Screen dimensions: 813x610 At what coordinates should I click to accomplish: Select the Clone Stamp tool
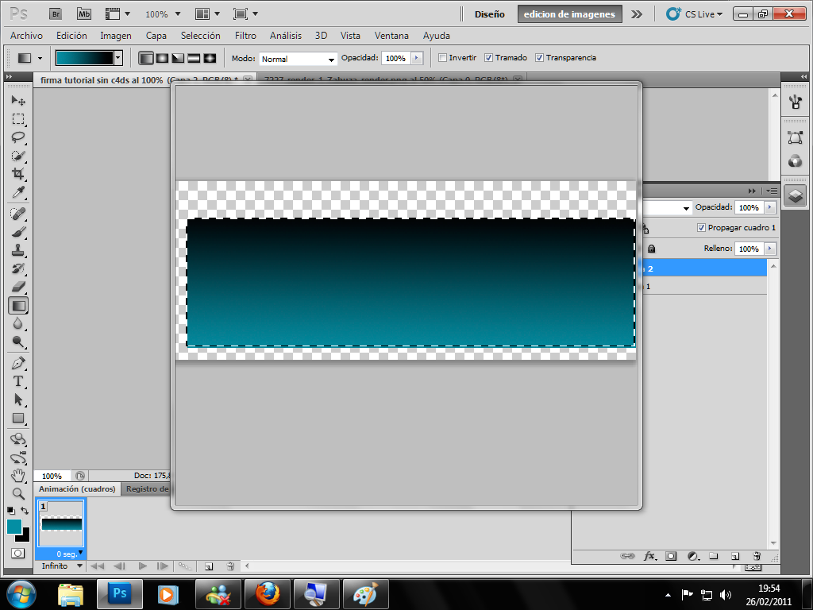(18, 250)
